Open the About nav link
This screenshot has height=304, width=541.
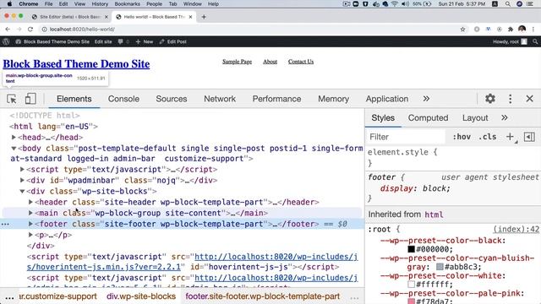(270, 62)
